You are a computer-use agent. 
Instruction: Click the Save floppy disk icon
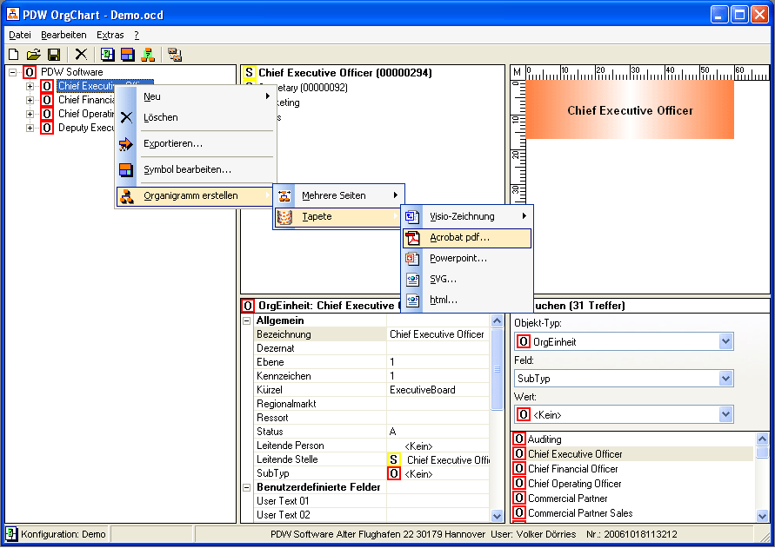click(53, 55)
